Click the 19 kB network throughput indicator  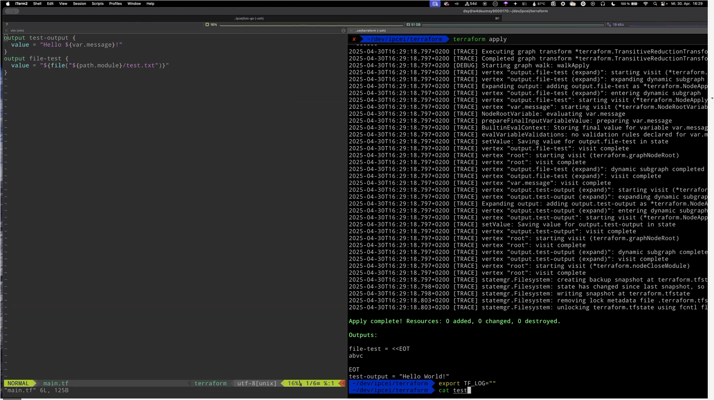point(616,25)
